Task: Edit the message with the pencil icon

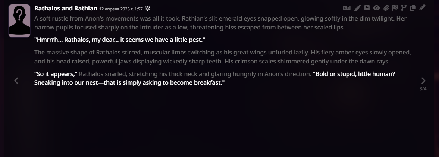Action: [422, 8]
